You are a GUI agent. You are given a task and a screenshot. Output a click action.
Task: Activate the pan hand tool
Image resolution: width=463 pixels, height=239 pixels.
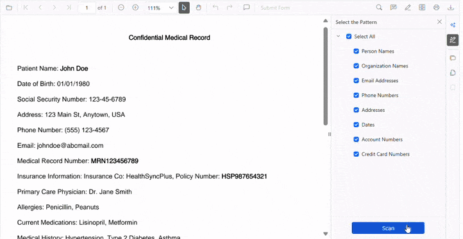tap(198, 8)
